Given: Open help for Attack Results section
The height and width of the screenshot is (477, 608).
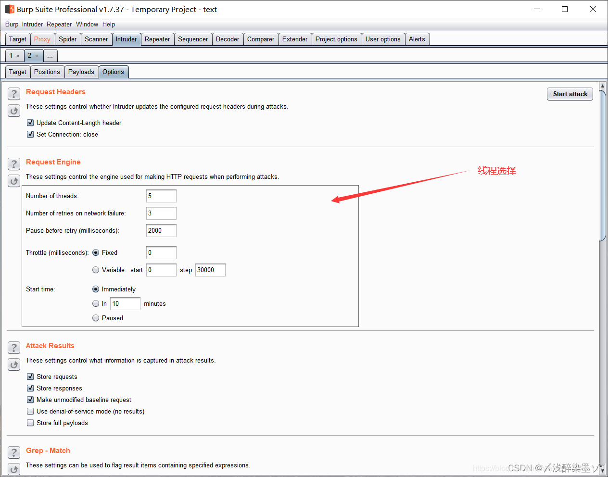Looking at the screenshot, I should click(14, 348).
